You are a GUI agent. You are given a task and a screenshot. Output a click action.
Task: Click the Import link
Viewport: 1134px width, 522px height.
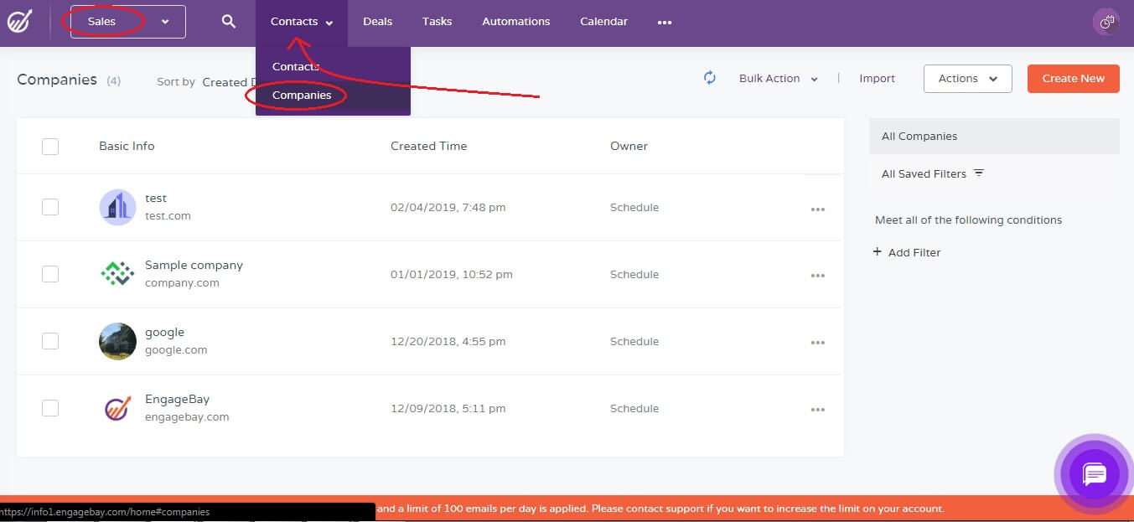coord(877,78)
